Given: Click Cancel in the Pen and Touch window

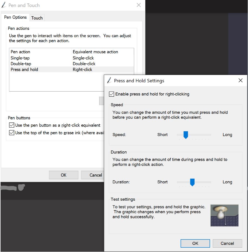Looking at the screenshot, I should [93, 175].
